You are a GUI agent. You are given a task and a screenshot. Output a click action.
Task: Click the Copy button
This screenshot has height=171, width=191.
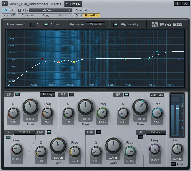point(46,16)
